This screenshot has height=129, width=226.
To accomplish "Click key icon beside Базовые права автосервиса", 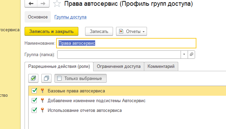I will 42,91.
